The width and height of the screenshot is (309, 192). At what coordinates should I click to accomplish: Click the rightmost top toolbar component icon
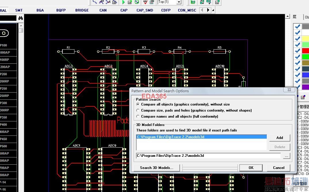(x=217, y=2)
